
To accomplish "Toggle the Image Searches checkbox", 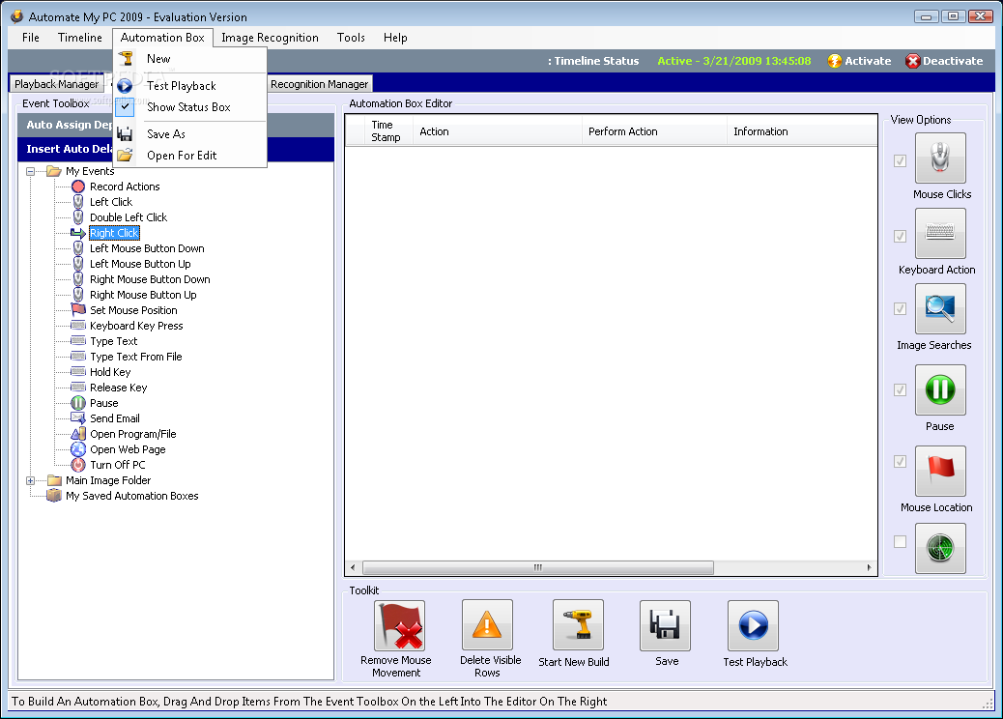I will pyautogui.click(x=900, y=308).
